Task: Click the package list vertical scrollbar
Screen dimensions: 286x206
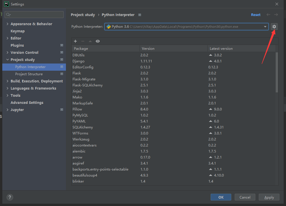Action: [277, 72]
